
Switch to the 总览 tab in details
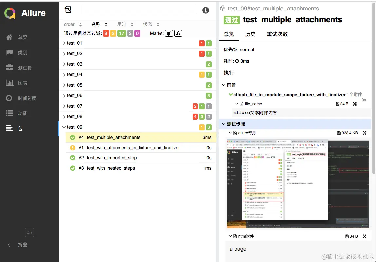pos(229,34)
